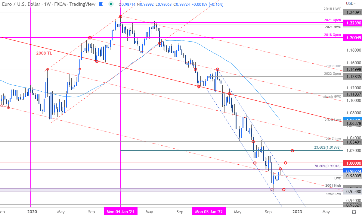Click the 0.98005 price axis label
This screenshot has height=215, width=362.
click(x=353, y=175)
